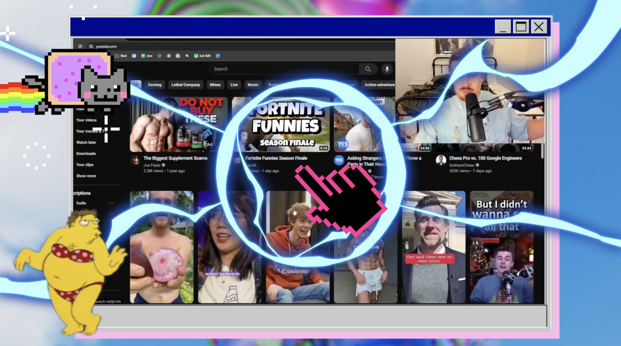Open the lud-628 bookmark
Screen dimensions: 621x346
pos(202,56)
